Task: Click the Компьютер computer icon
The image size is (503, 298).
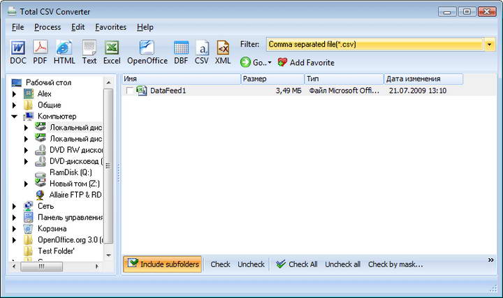Action: pos(29,117)
